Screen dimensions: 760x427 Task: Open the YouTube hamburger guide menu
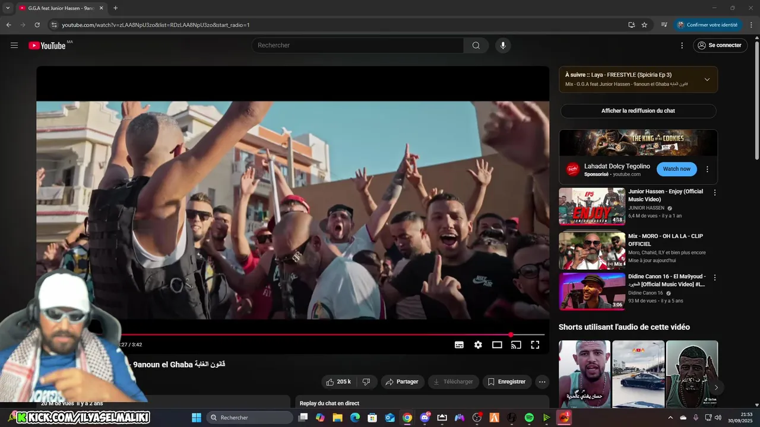tap(14, 45)
